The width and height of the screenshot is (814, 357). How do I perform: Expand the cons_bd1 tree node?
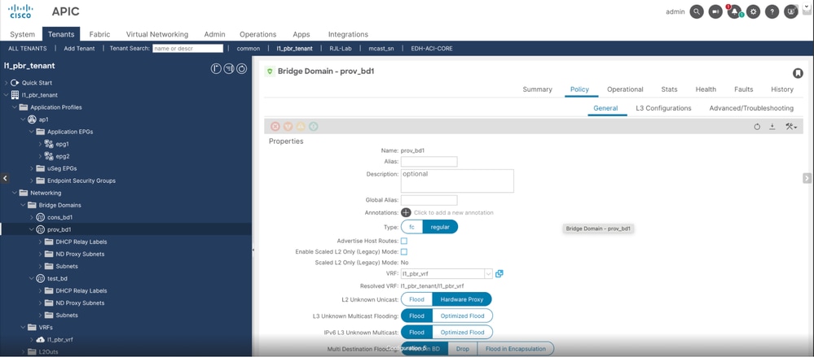click(x=32, y=217)
